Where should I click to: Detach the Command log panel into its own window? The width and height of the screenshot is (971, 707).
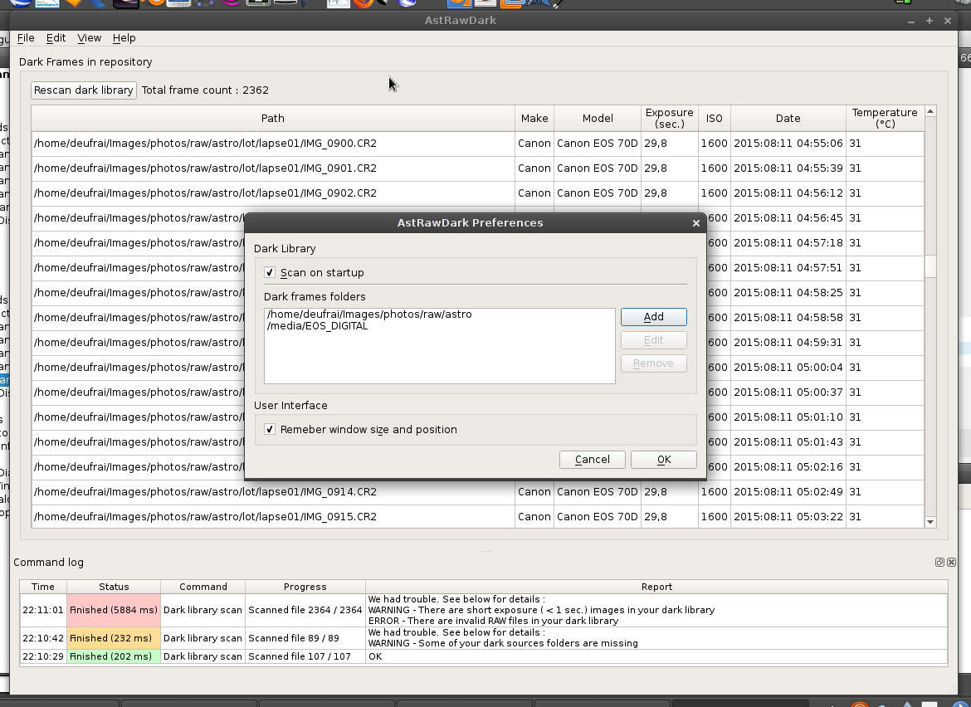point(939,562)
